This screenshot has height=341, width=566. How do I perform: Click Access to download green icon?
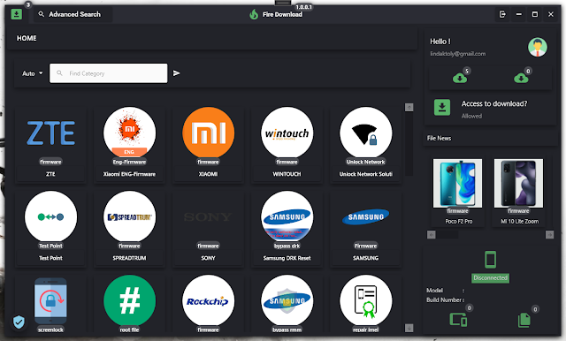point(442,108)
